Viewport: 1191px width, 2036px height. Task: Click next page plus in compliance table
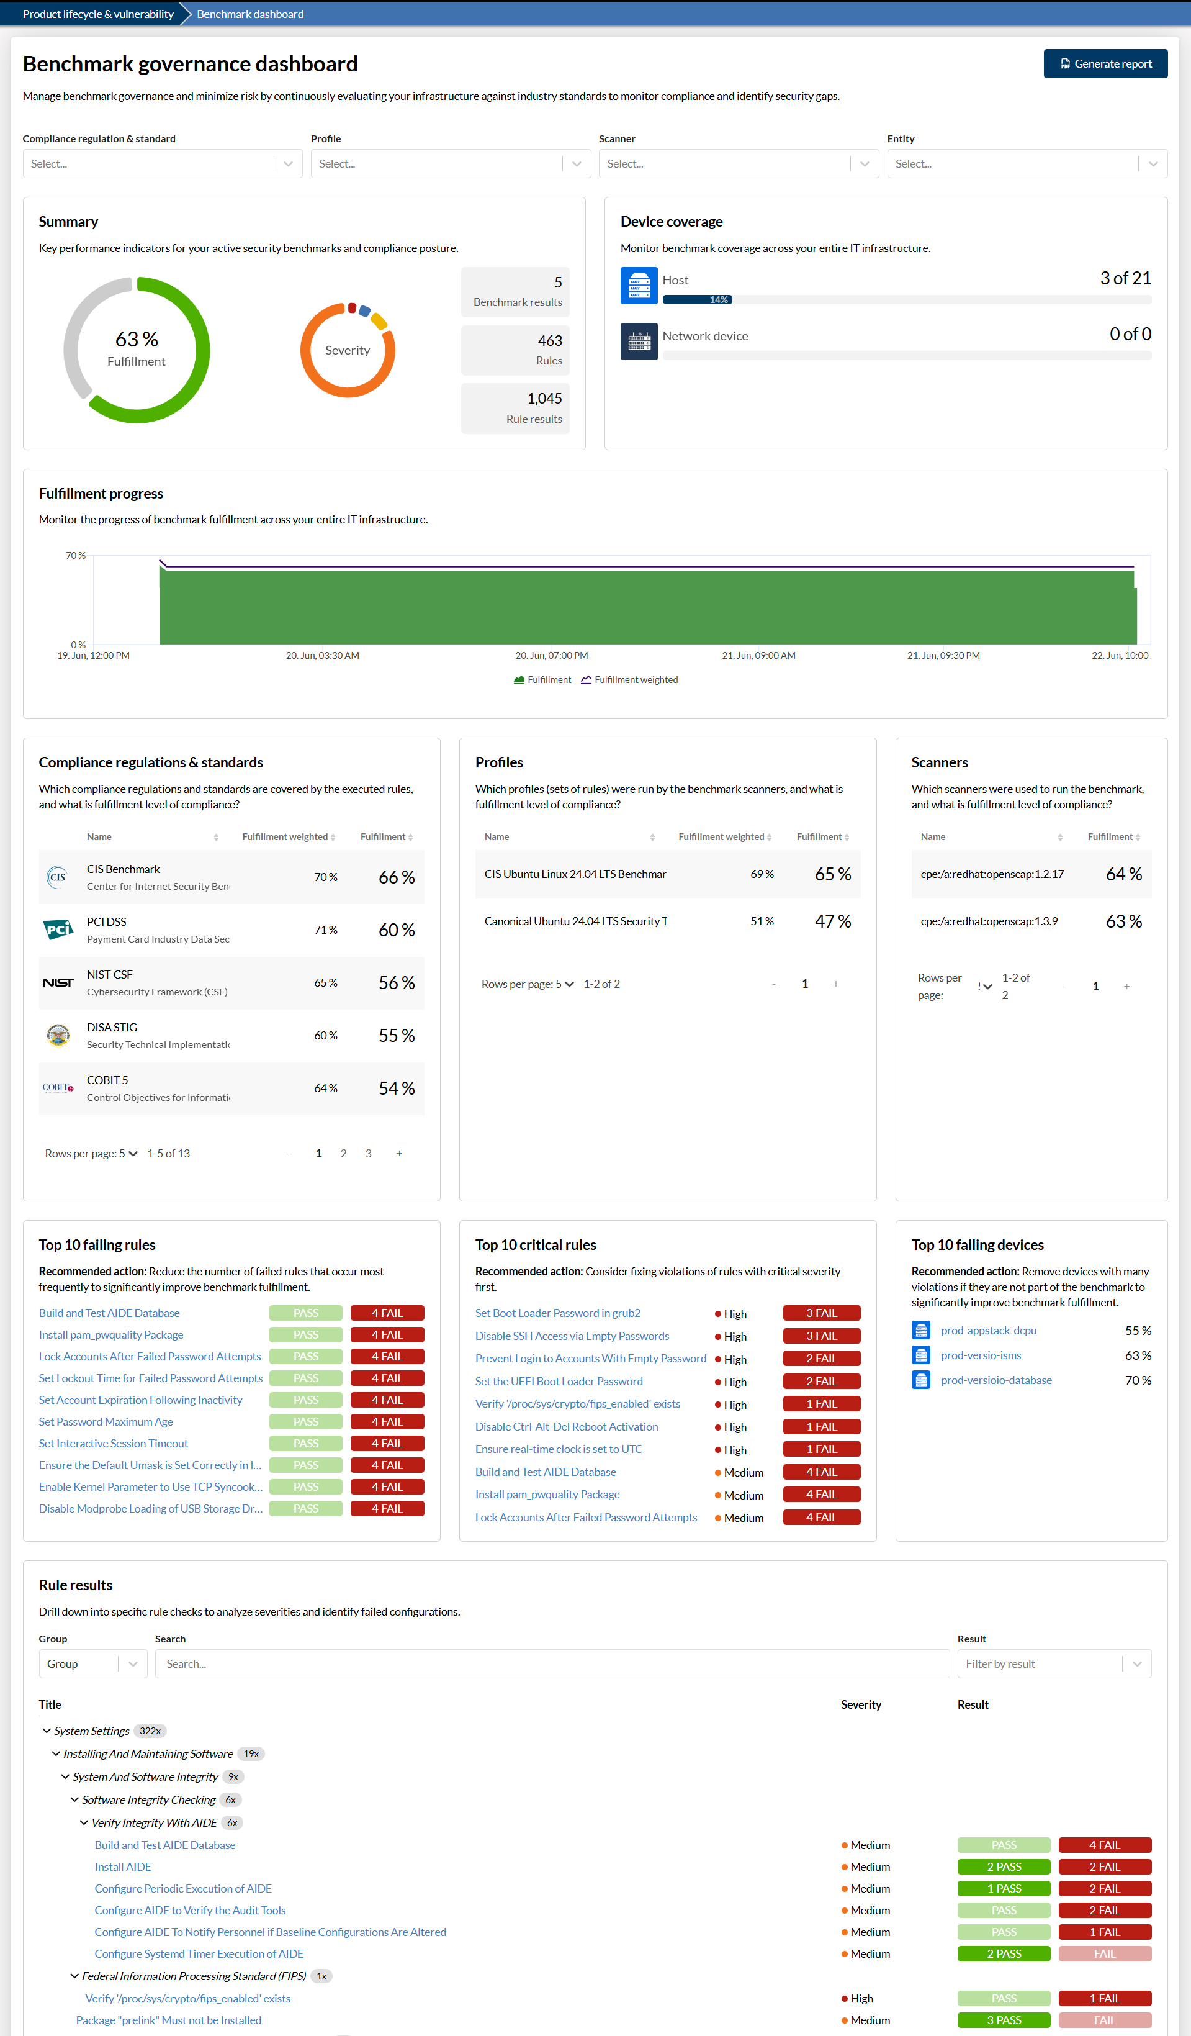pyautogui.click(x=399, y=1153)
